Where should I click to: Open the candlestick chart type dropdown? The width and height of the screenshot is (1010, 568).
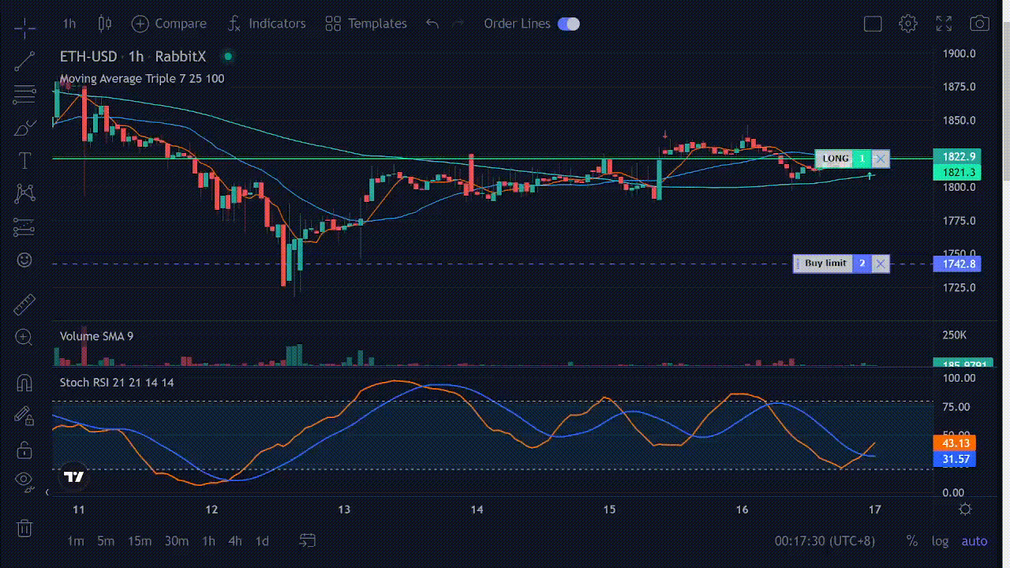coord(105,24)
